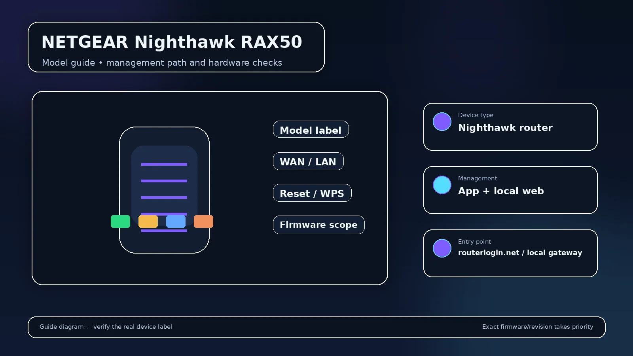Click the Model guide subtitle line
Image resolution: width=633 pixels, height=356 pixels.
coord(162,63)
